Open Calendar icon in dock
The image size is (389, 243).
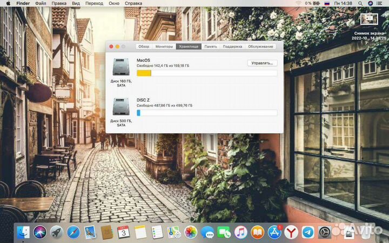[124, 232]
